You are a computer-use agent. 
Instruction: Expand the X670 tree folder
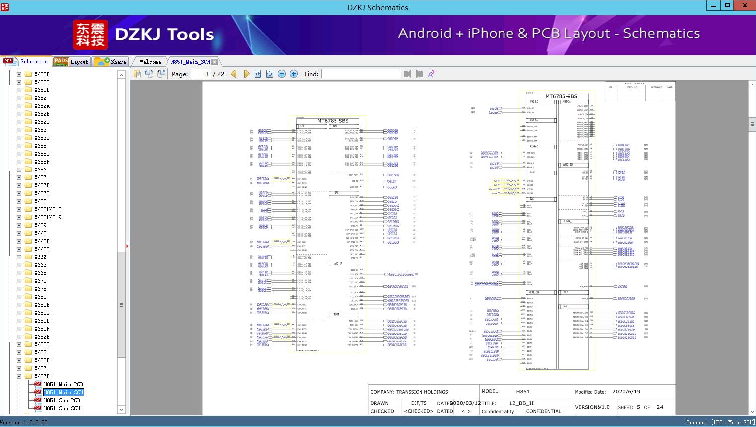(19, 281)
